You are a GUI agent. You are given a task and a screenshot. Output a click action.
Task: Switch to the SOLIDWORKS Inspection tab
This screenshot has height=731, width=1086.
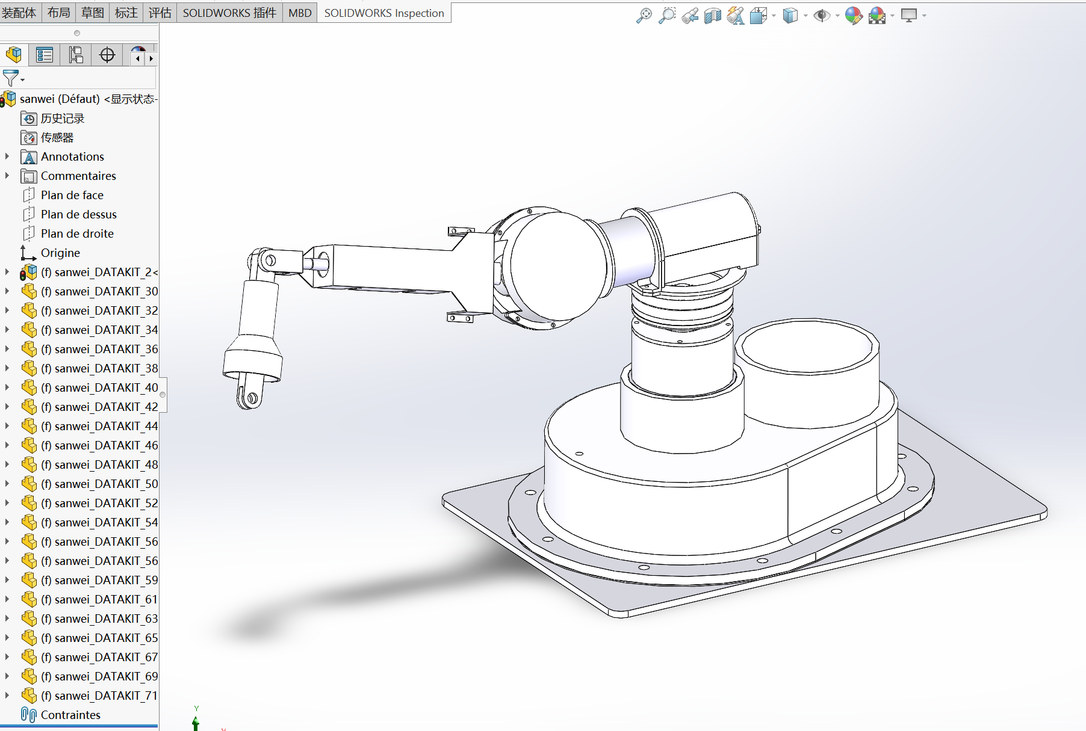coord(383,13)
